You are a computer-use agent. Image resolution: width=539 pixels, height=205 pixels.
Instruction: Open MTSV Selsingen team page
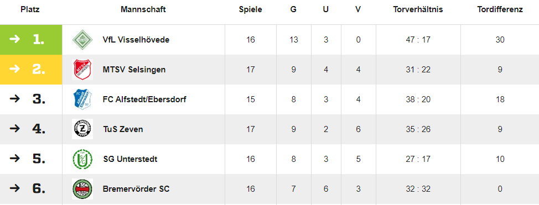coord(134,70)
